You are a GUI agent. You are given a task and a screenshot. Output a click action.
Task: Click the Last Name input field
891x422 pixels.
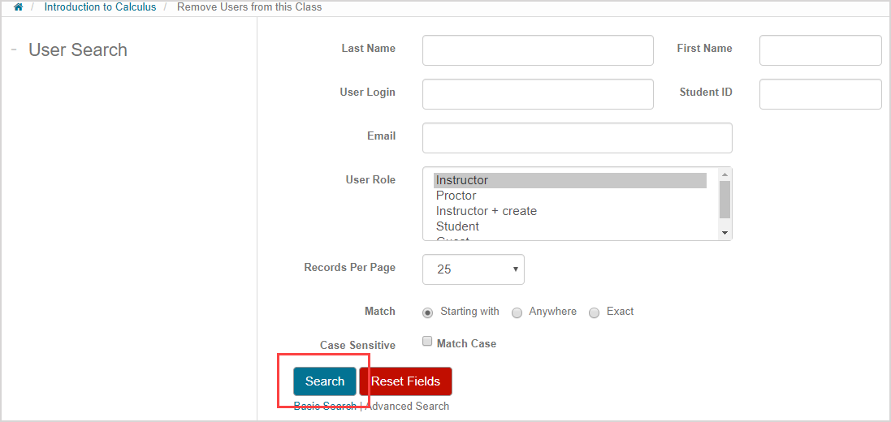[538, 50]
